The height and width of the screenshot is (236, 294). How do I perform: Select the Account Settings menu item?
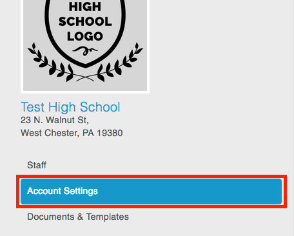click(x=152, y=192)
